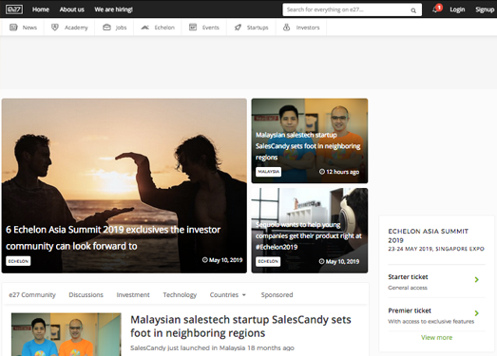
Task: Expand the Starter ticket chevron
Action: click(476, 280)
